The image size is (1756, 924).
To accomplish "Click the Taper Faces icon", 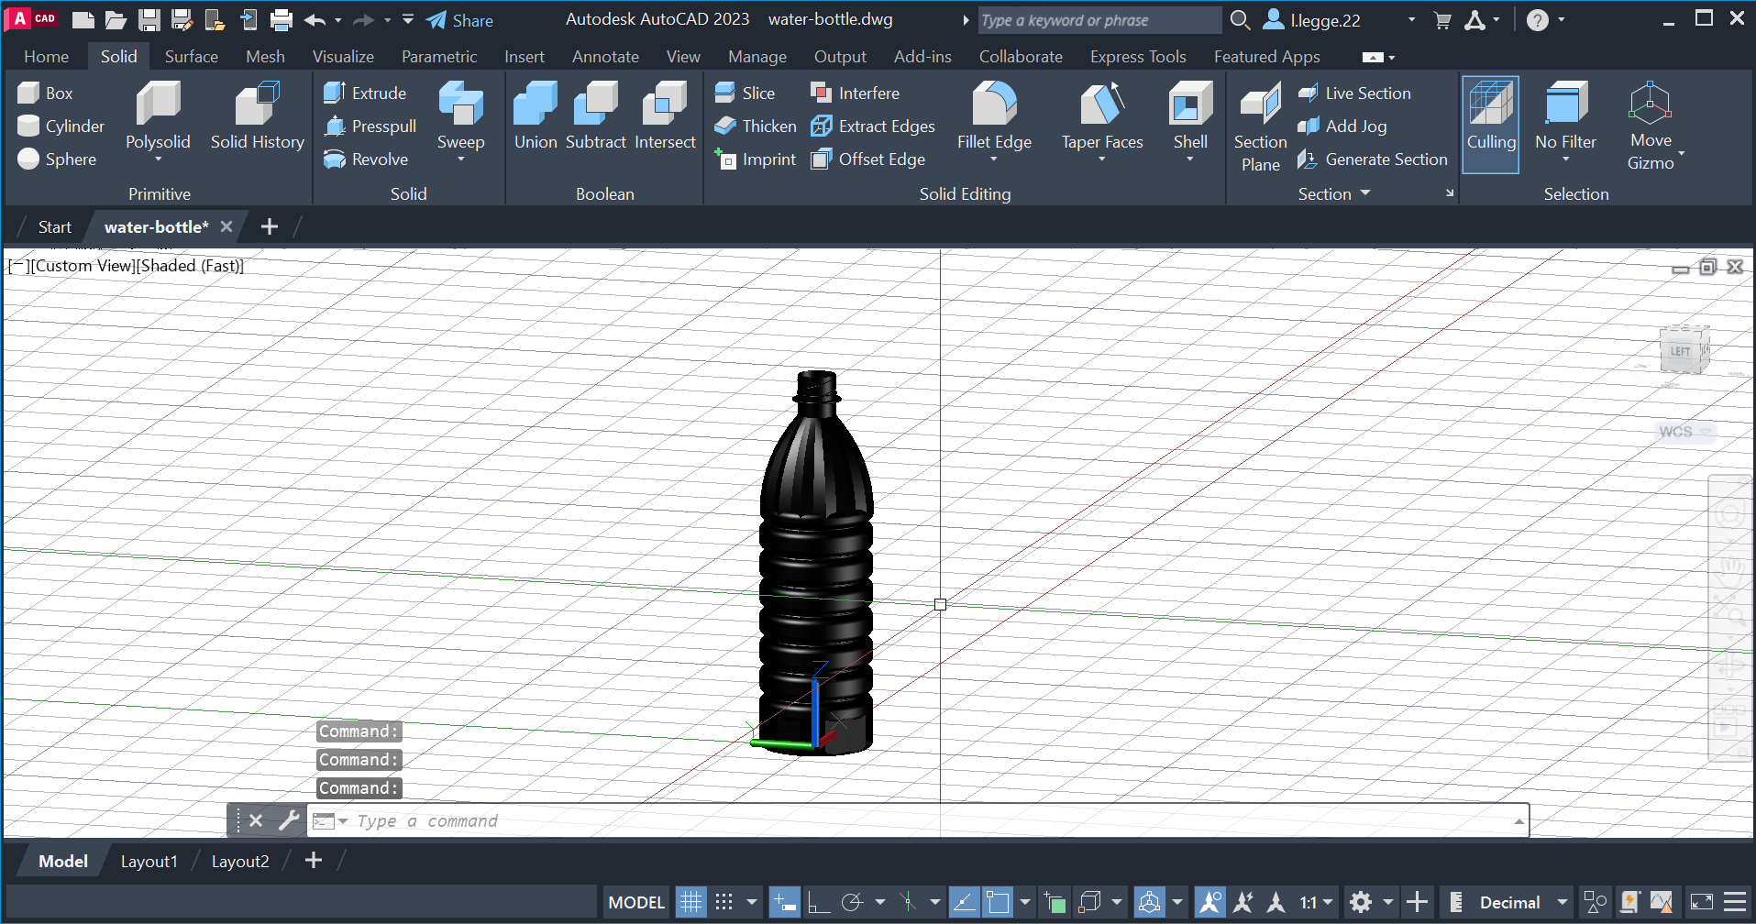I will pos(1102,103).
